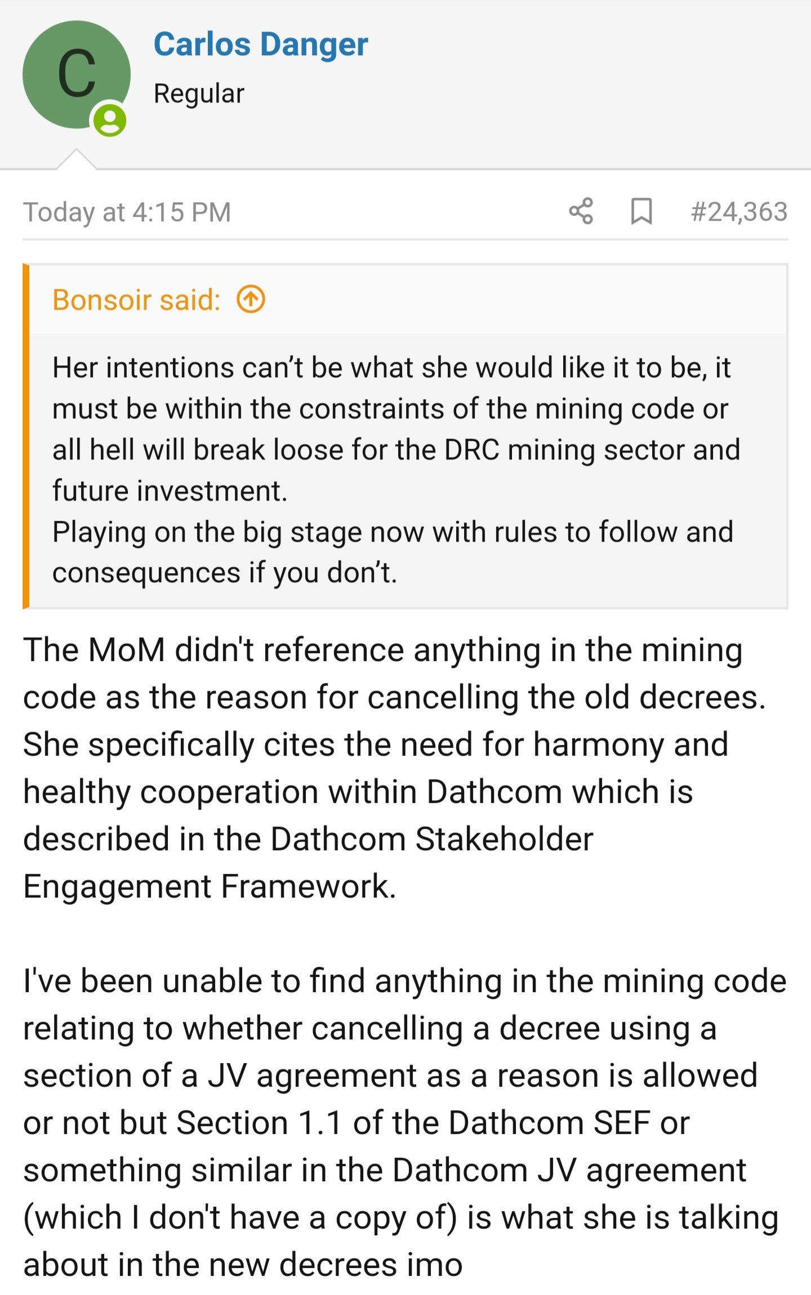Open Carlos Danger's green avatar
This screenshot has height=1295, width=811.
pyautogui.click(x=77, y=74)
